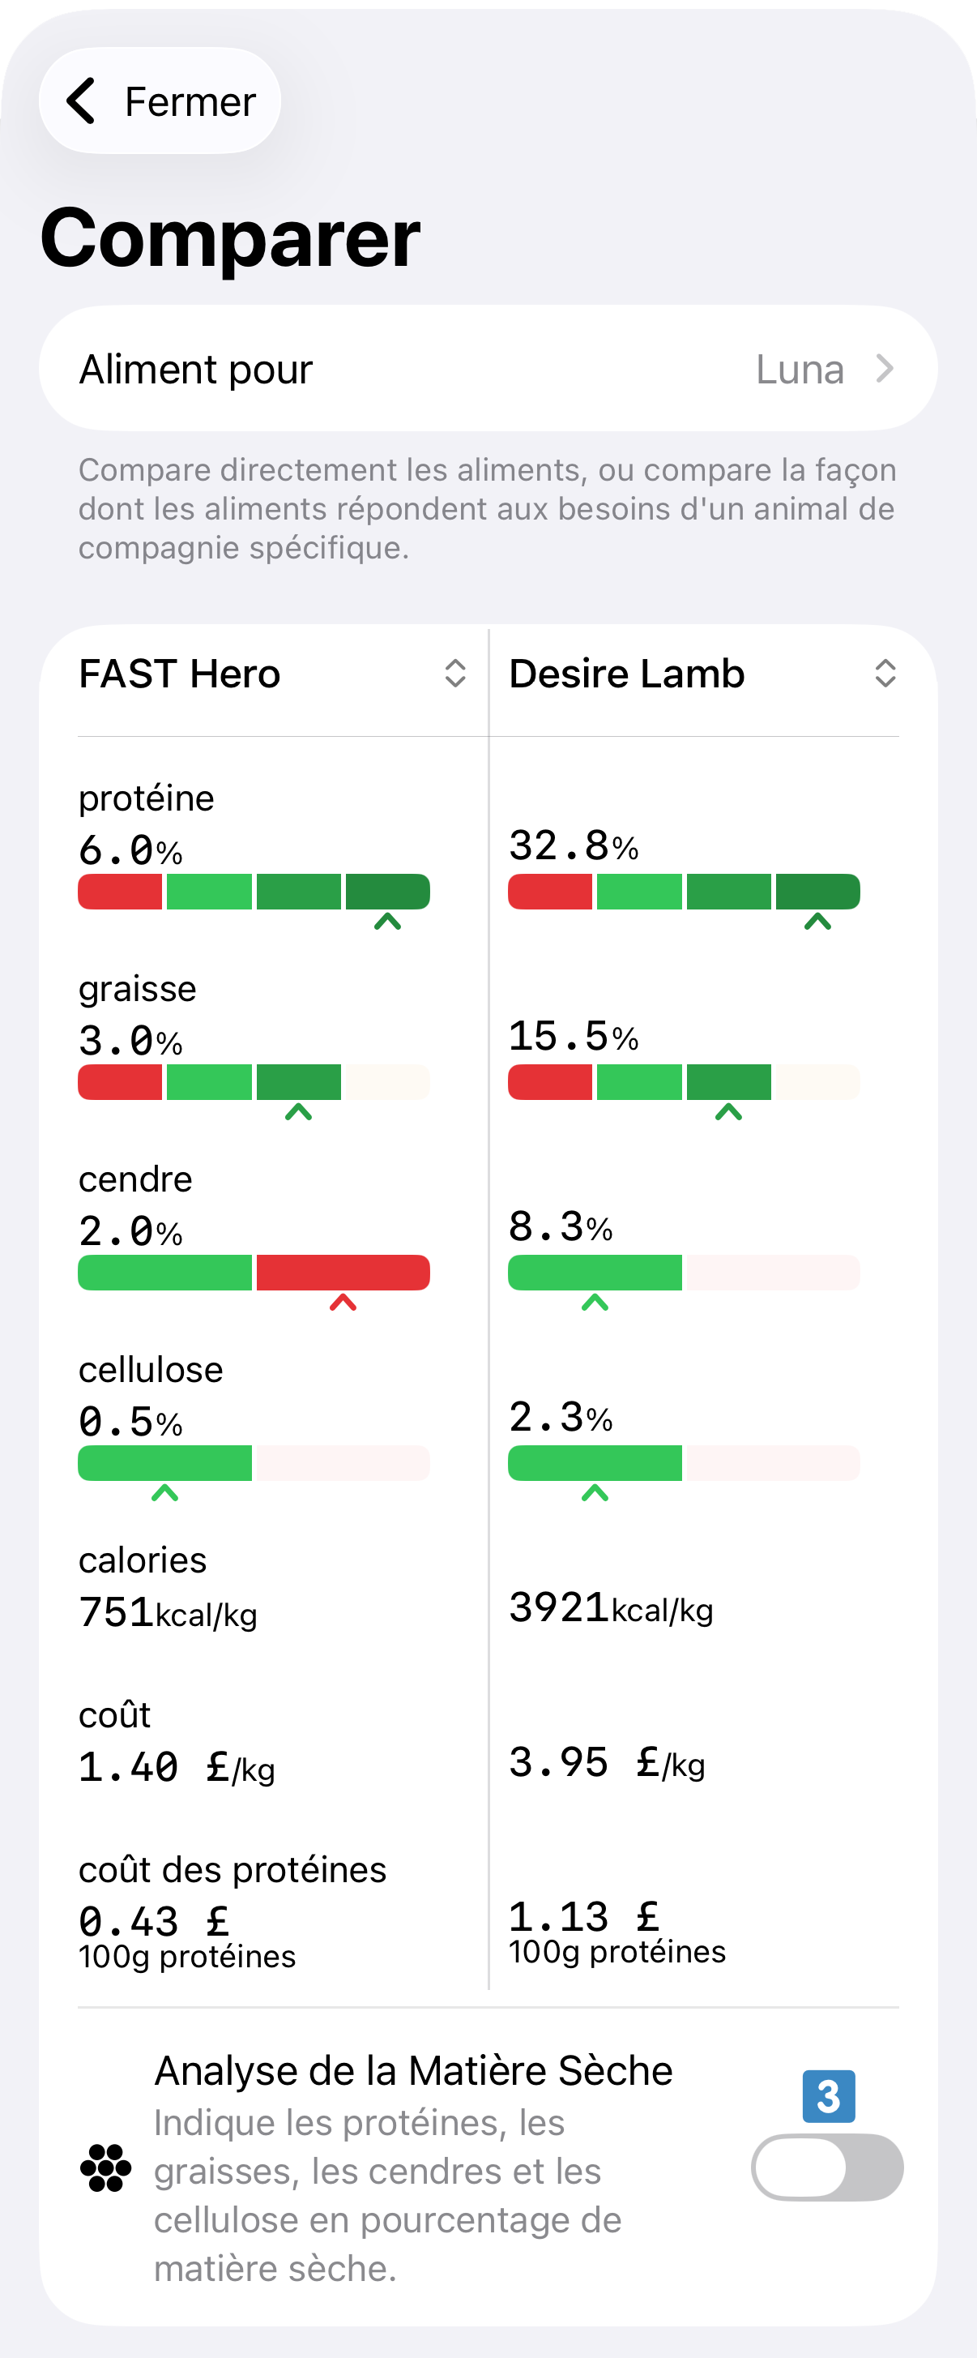This screenshot has width=977, height=2358.
Task: Expand the Luna pet chevron
Action: click(885, 369)
